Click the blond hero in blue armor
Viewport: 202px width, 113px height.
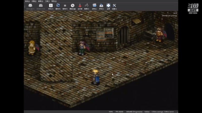tap(96, 77)
